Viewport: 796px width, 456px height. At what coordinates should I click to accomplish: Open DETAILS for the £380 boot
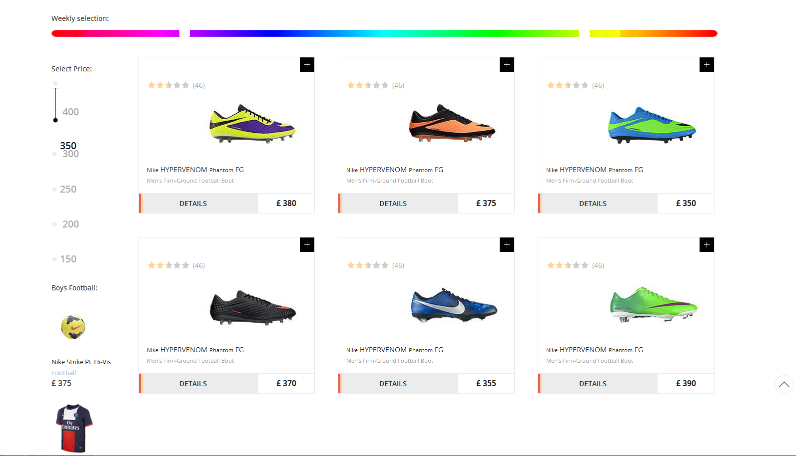193,204
